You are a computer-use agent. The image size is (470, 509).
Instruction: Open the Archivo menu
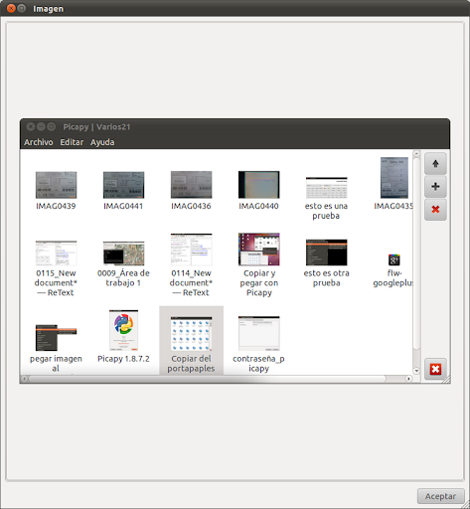[x=39, y=142]
